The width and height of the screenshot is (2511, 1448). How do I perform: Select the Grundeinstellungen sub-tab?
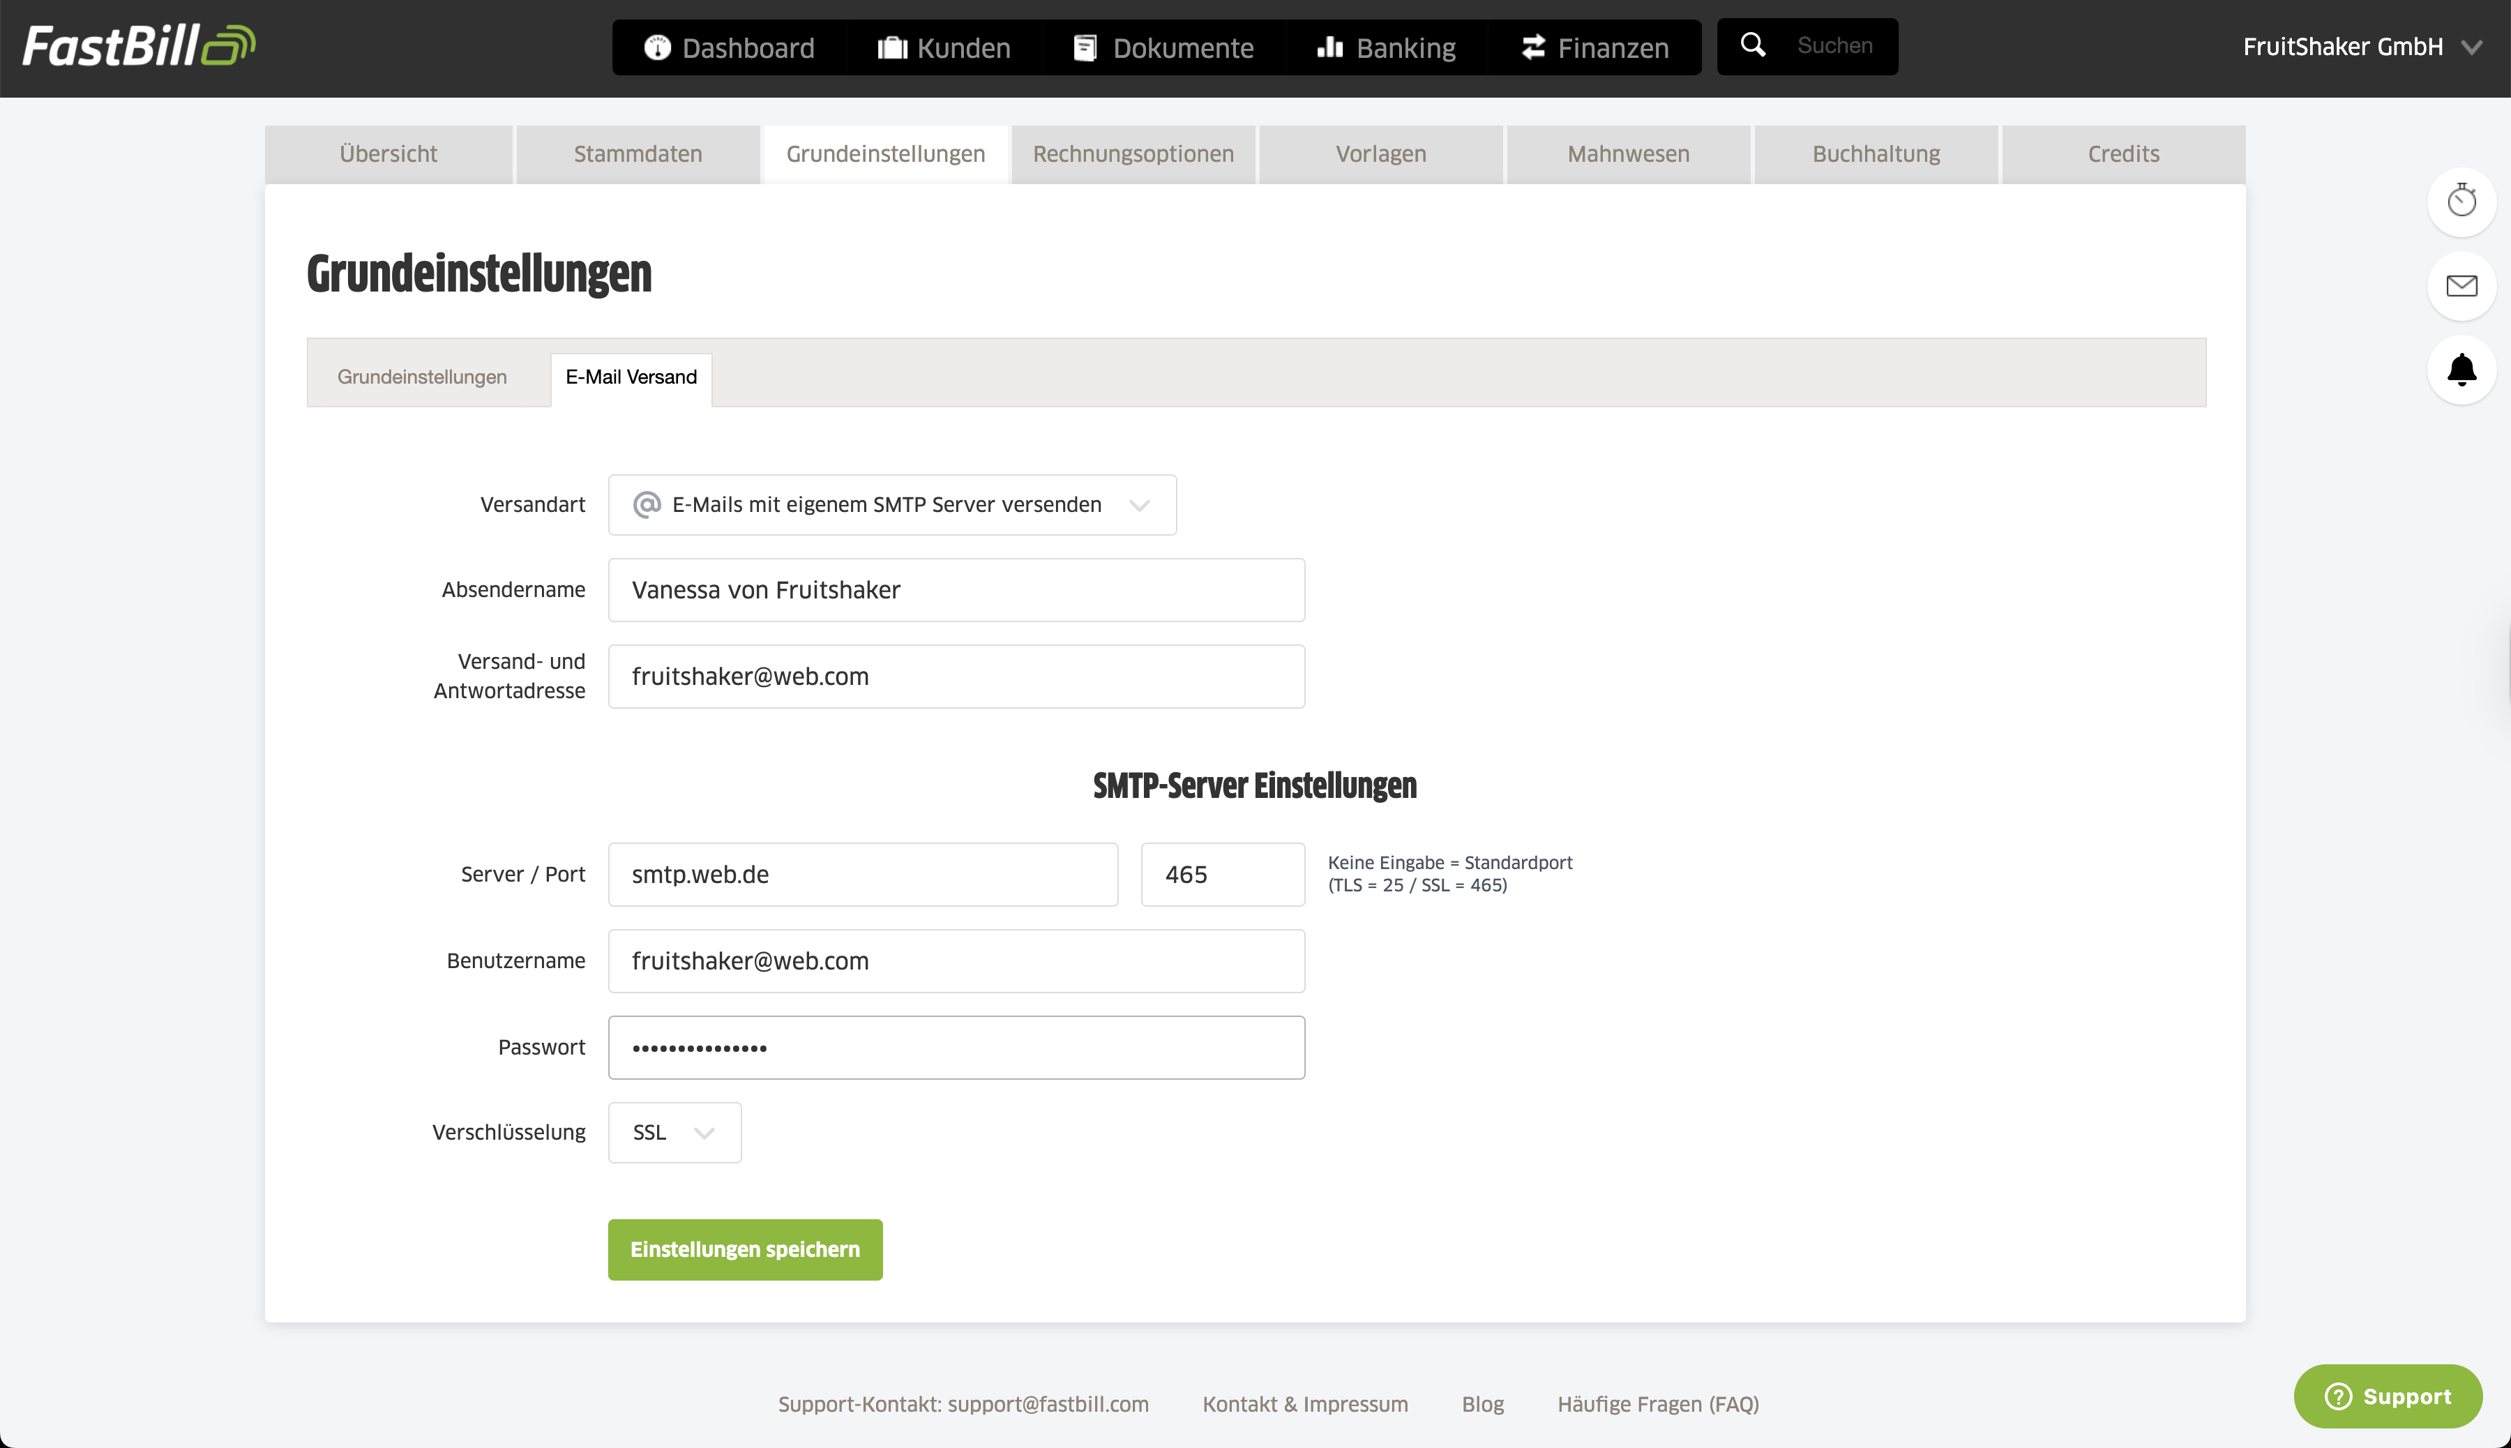pos(422,377)
